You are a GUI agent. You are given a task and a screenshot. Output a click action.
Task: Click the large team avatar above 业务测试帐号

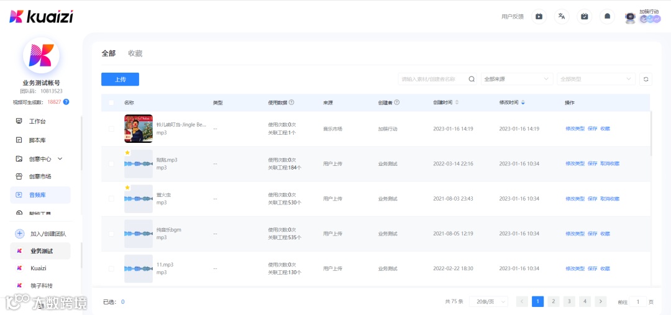(41, 55)
